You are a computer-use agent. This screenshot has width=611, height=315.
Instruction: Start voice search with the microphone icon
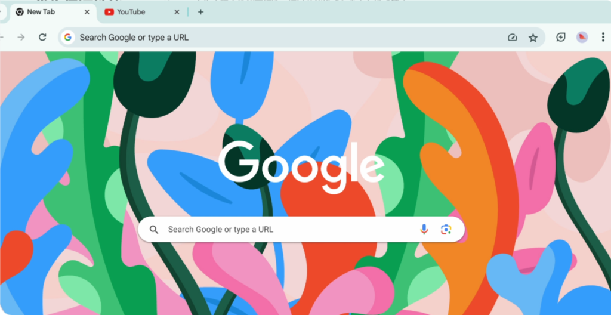coord(424,229)
